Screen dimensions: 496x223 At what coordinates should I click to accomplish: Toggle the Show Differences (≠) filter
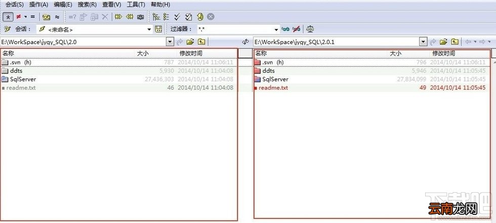[x=19, y=17]
